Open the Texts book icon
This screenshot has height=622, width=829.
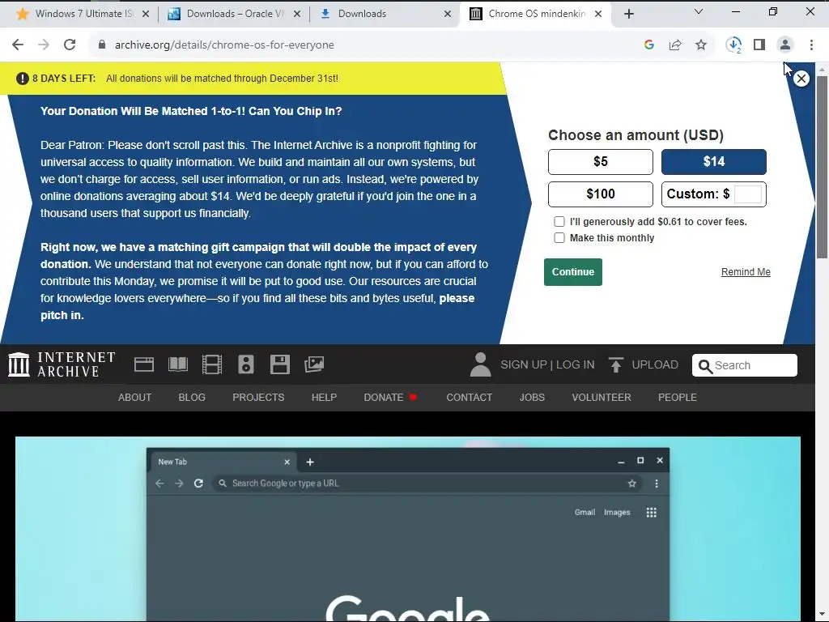[178, 364]
